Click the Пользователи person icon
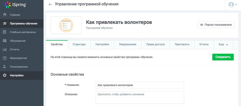The image size is (241, 106). [5, 67]
